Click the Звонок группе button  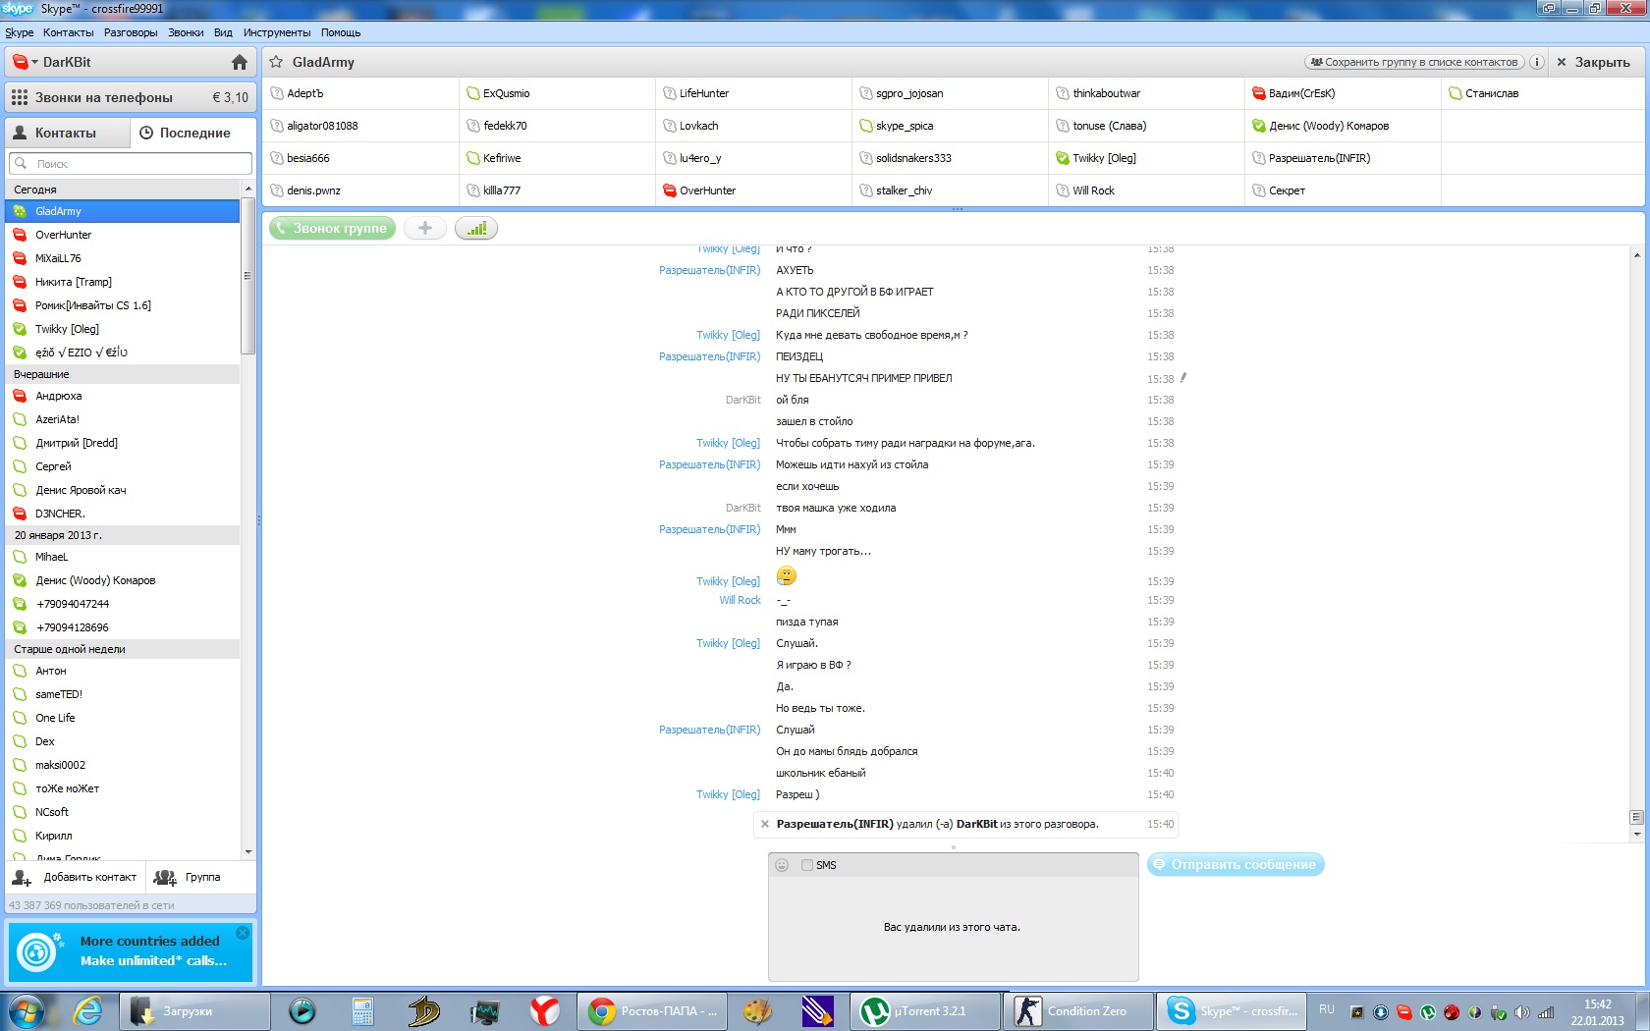[x=332, y=228]
